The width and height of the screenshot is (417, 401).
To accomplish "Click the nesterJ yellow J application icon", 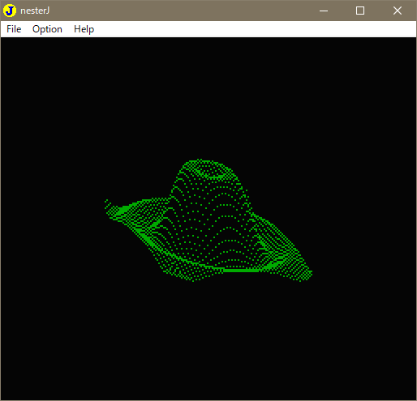I will (x=10, y=11).
